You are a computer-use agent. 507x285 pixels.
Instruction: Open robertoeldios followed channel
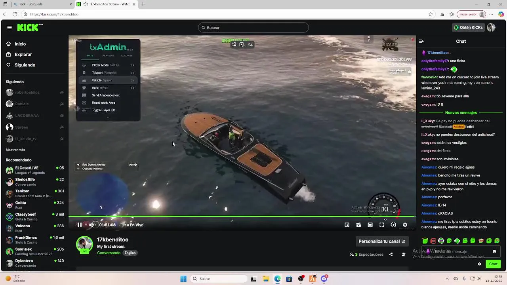35,92
